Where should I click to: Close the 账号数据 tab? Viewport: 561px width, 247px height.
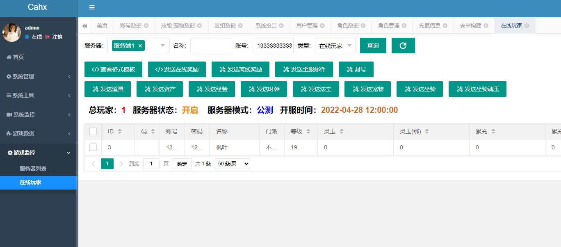(x=146, y=25)
